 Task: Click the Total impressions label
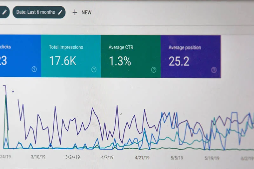[66, 47]
